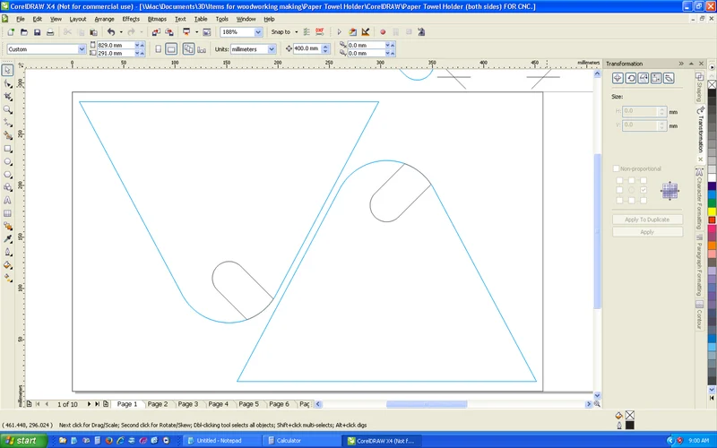Open the Tools menu
The image size is (717, 448).
pyautogui.click(x=221, y=19)
